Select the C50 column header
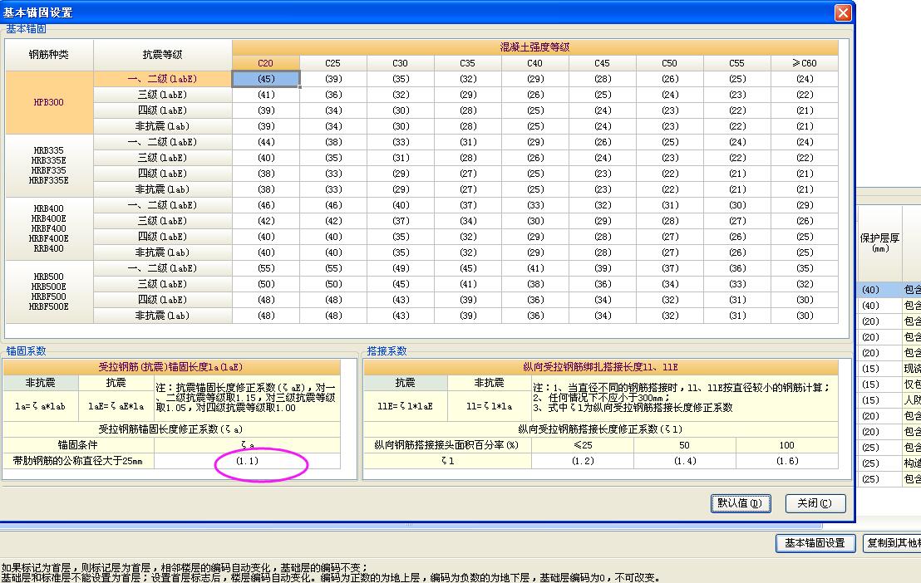 coord(670,63)
